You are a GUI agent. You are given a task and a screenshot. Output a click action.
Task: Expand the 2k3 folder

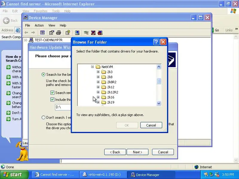[98, 72]
